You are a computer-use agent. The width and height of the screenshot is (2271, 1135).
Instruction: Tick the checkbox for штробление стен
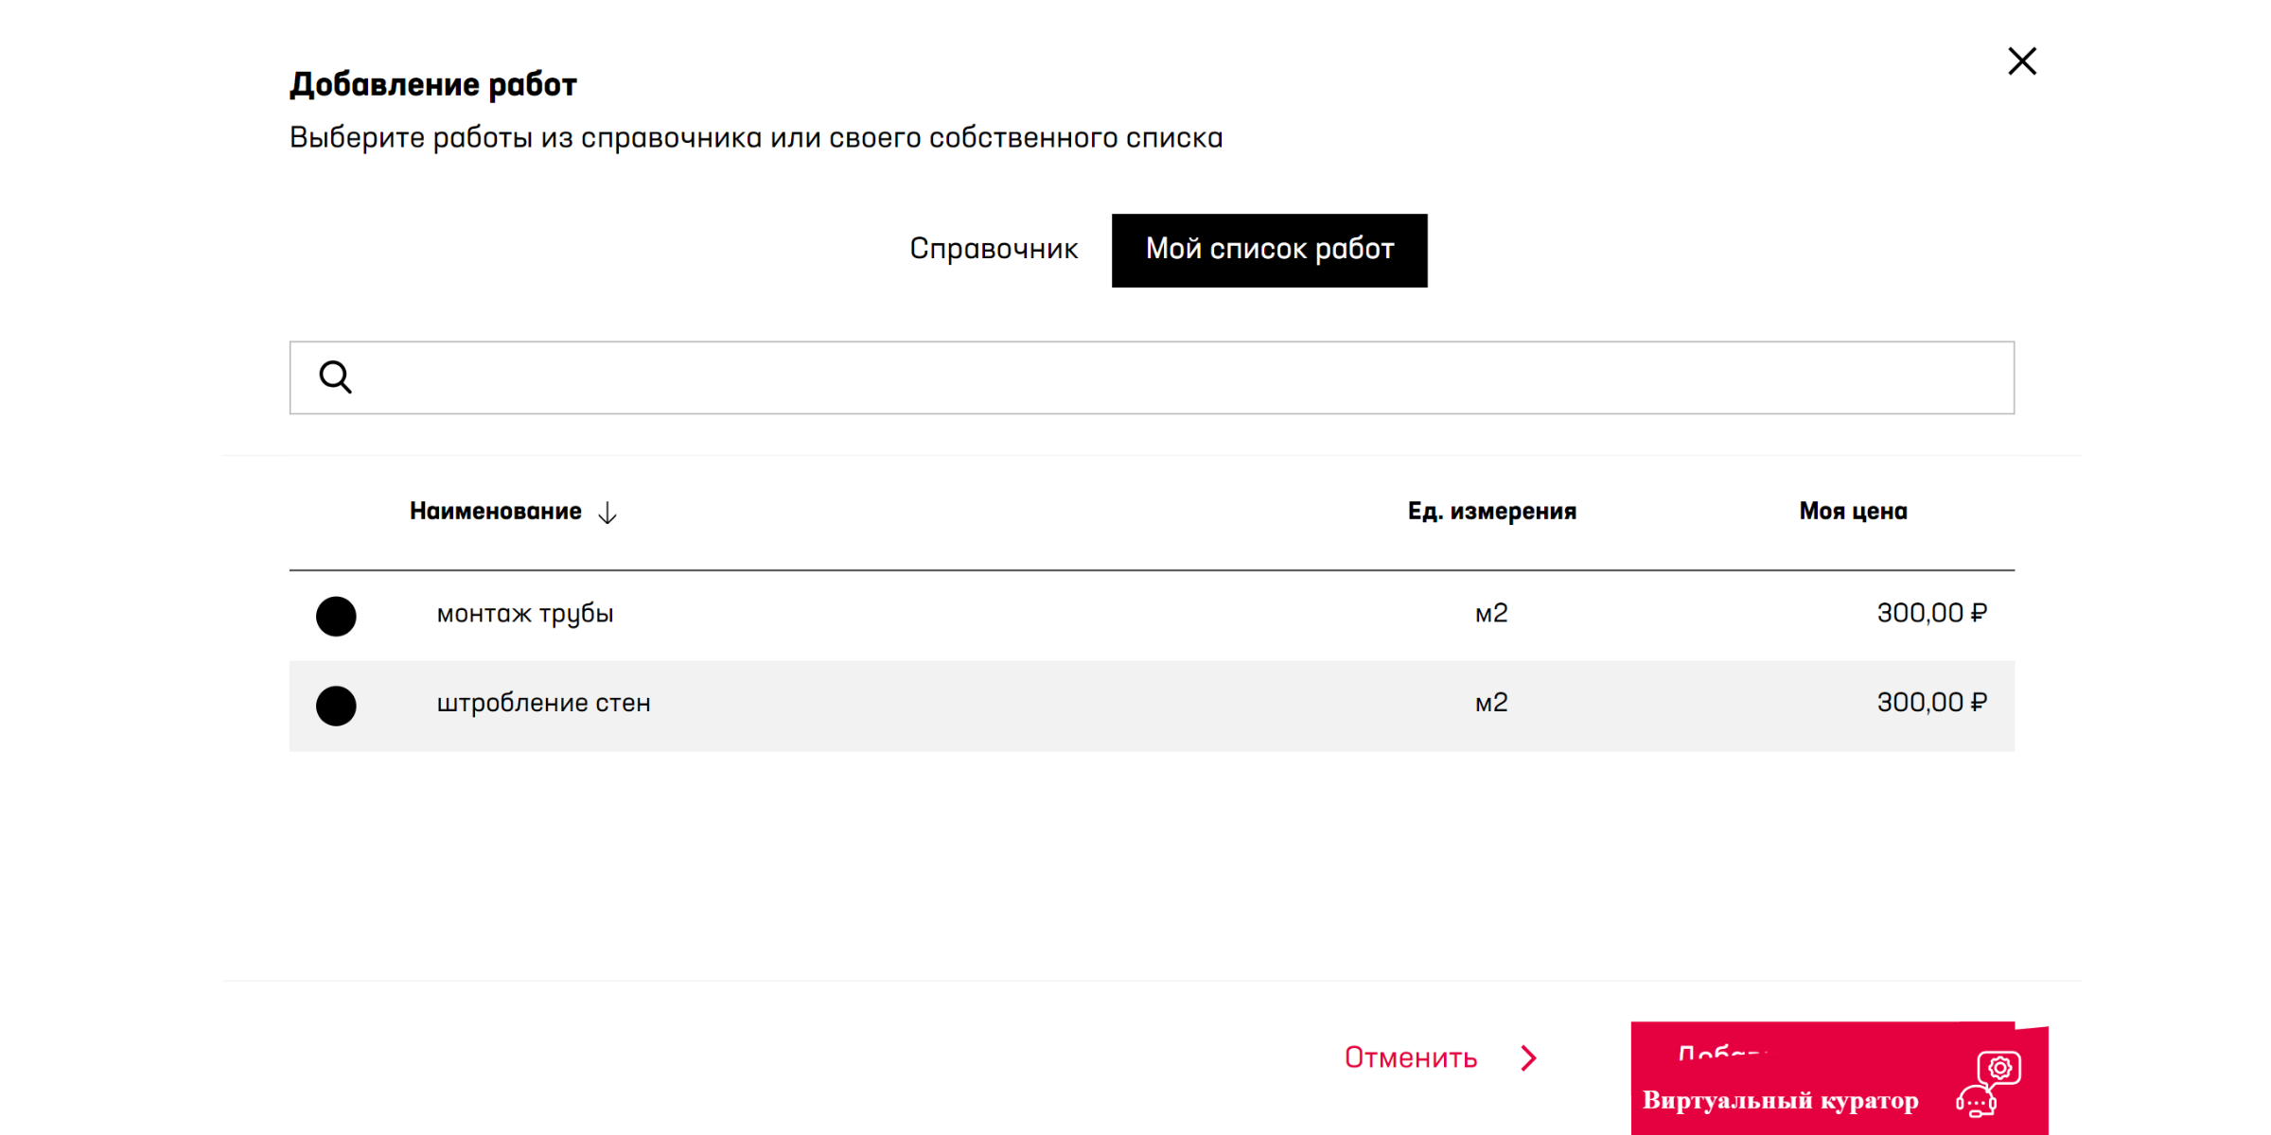click(x=336, y=706)
